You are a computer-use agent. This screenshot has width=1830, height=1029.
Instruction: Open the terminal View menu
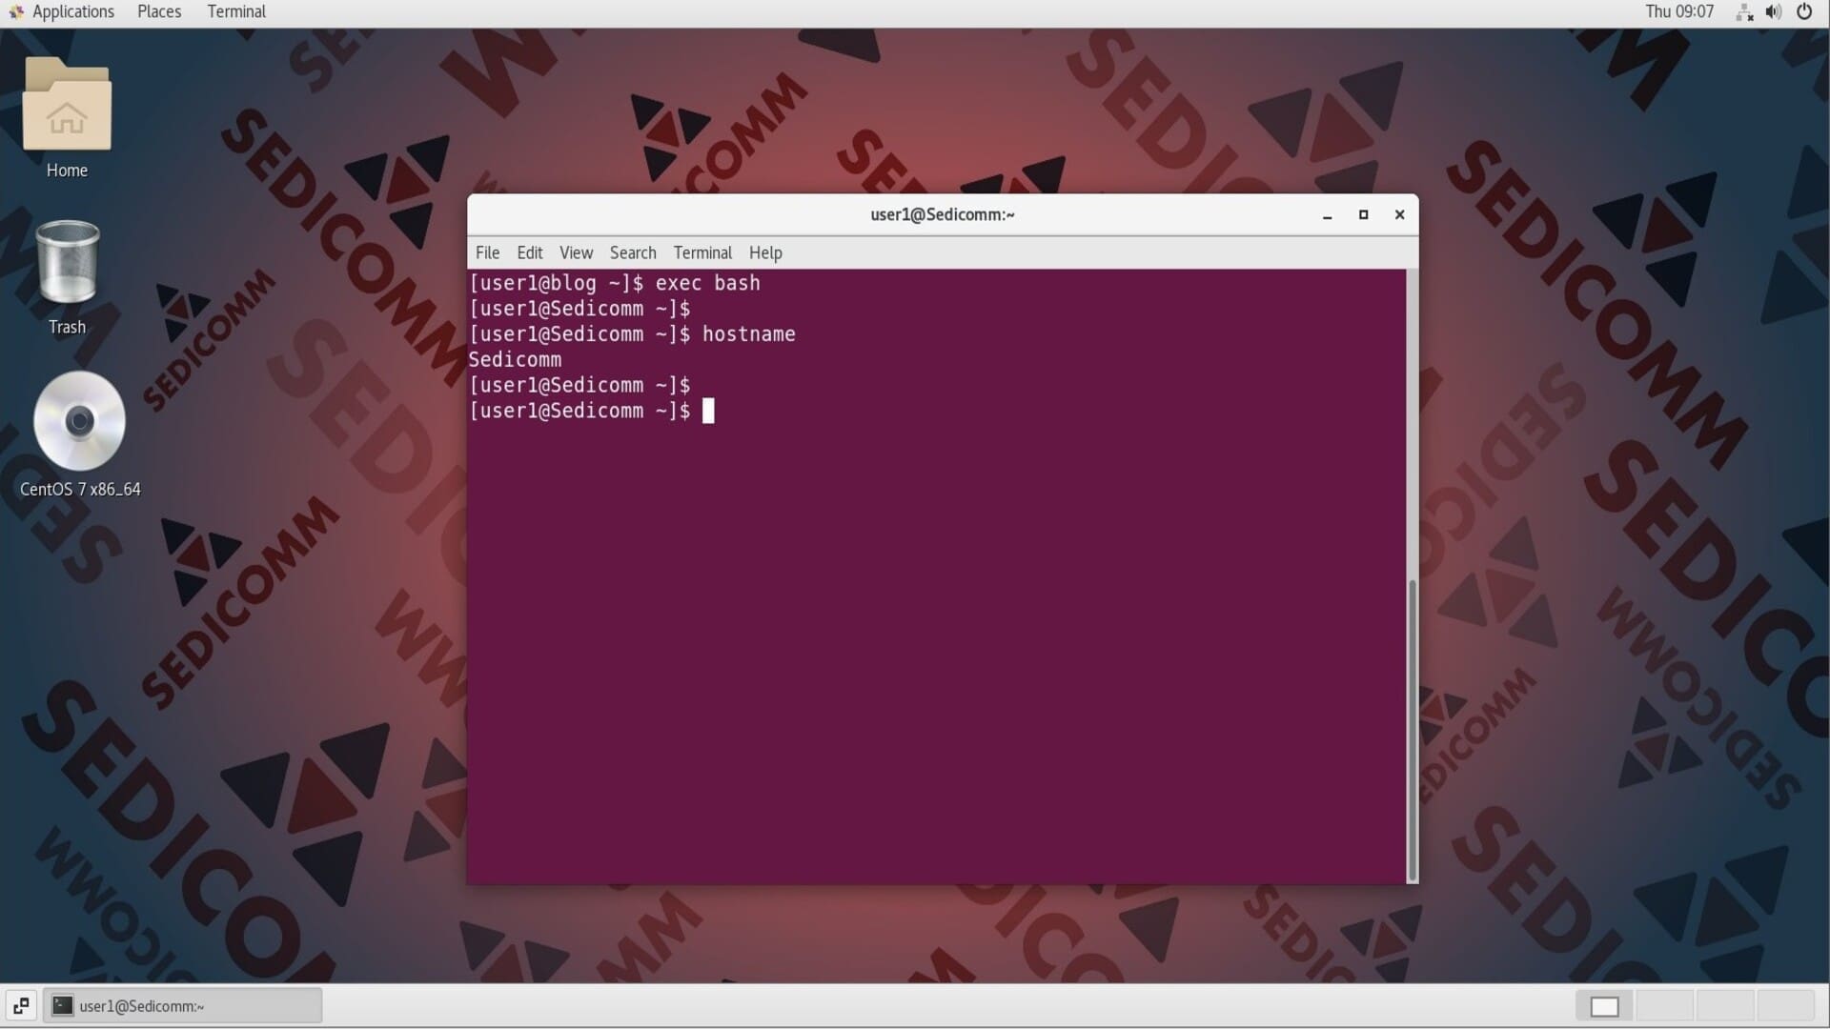pos(576,252)
